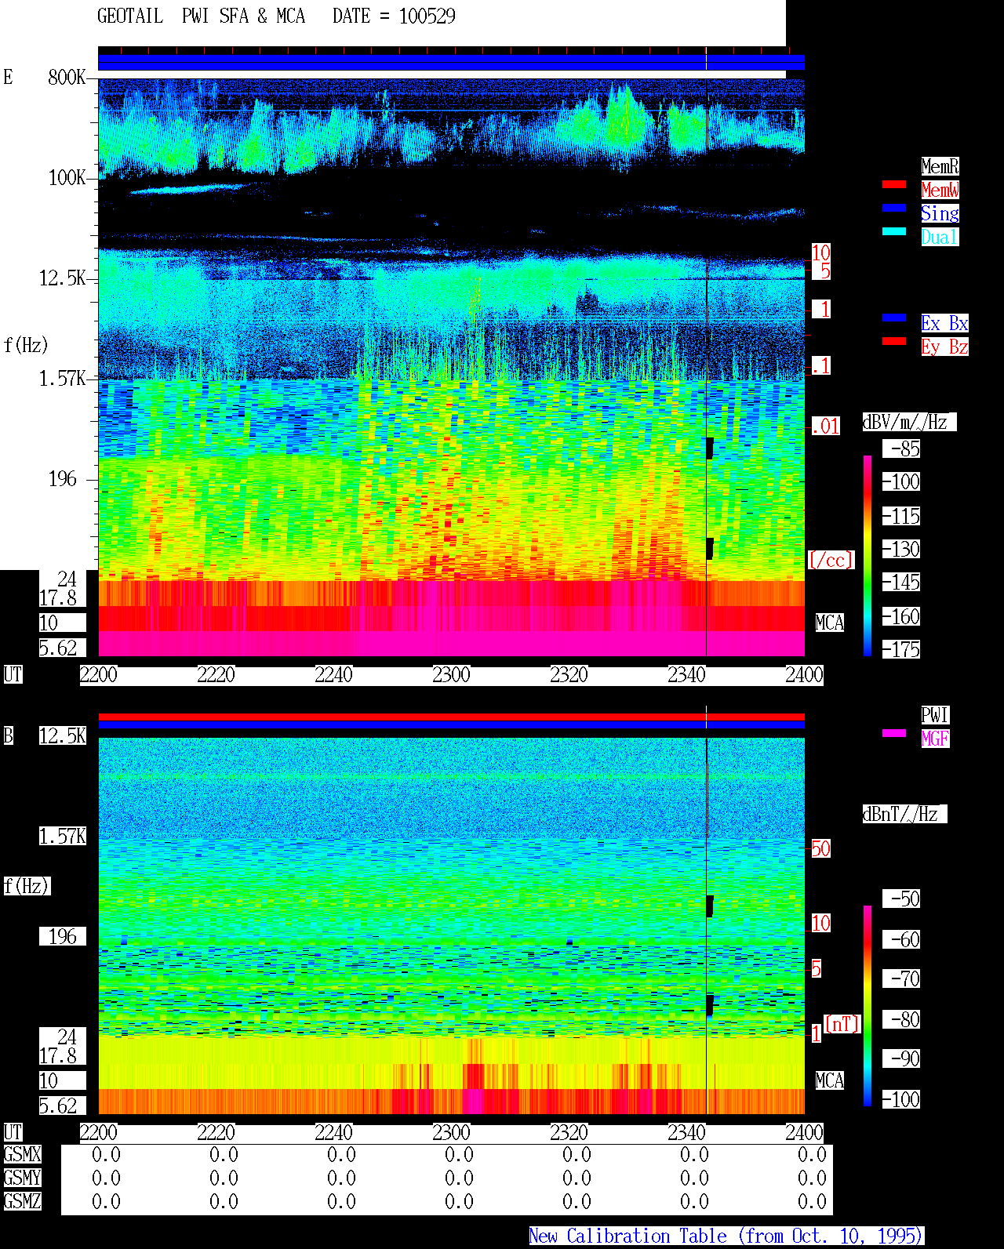Click the '5.62' frequency label of E panel
The width and height of the screenshot is (1004, 1249).
pos(59,648)
